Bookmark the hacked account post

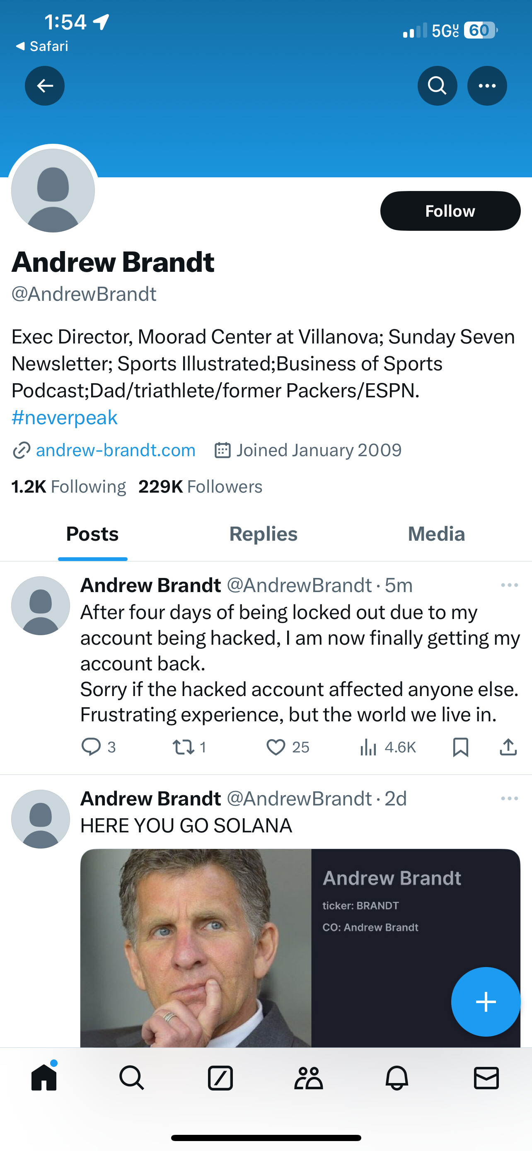tap(460, 747)
